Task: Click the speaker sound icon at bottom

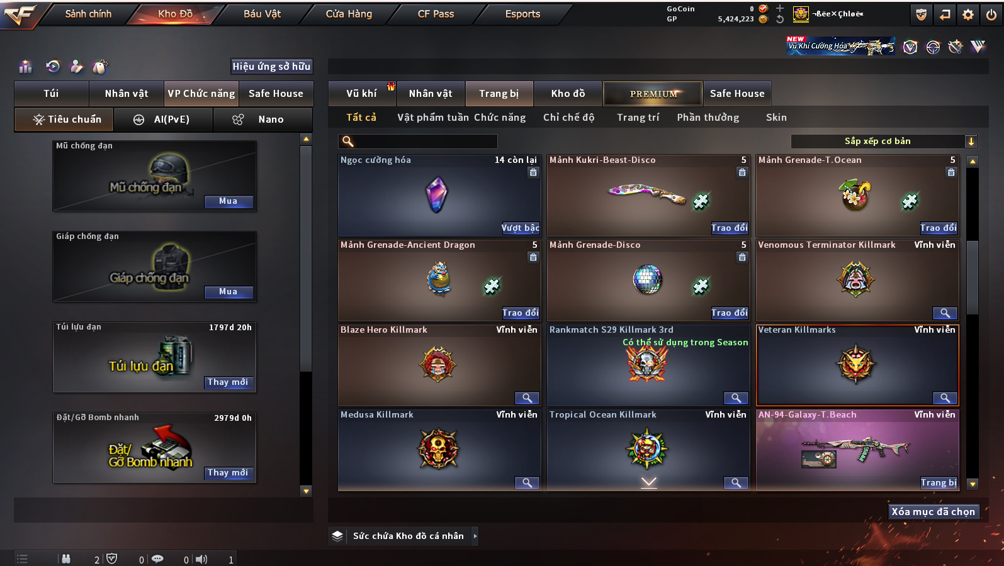Action: pyautogui.click(x=201, y=559)
